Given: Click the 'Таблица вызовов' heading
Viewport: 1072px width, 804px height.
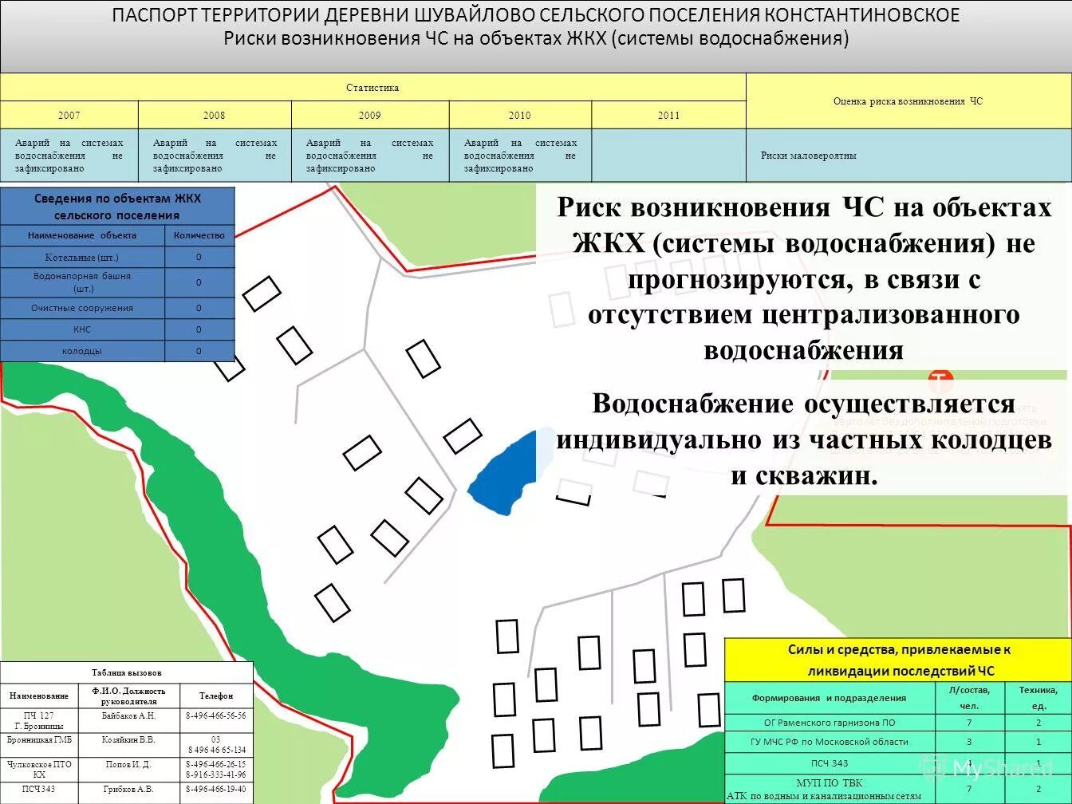Looking at the screenshot, I should 127,672.
